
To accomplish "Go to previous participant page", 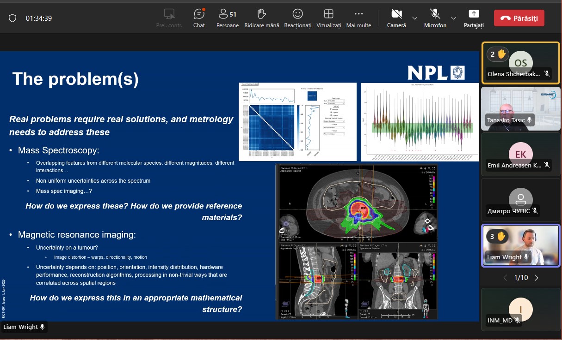I will (x=505, y=278).
